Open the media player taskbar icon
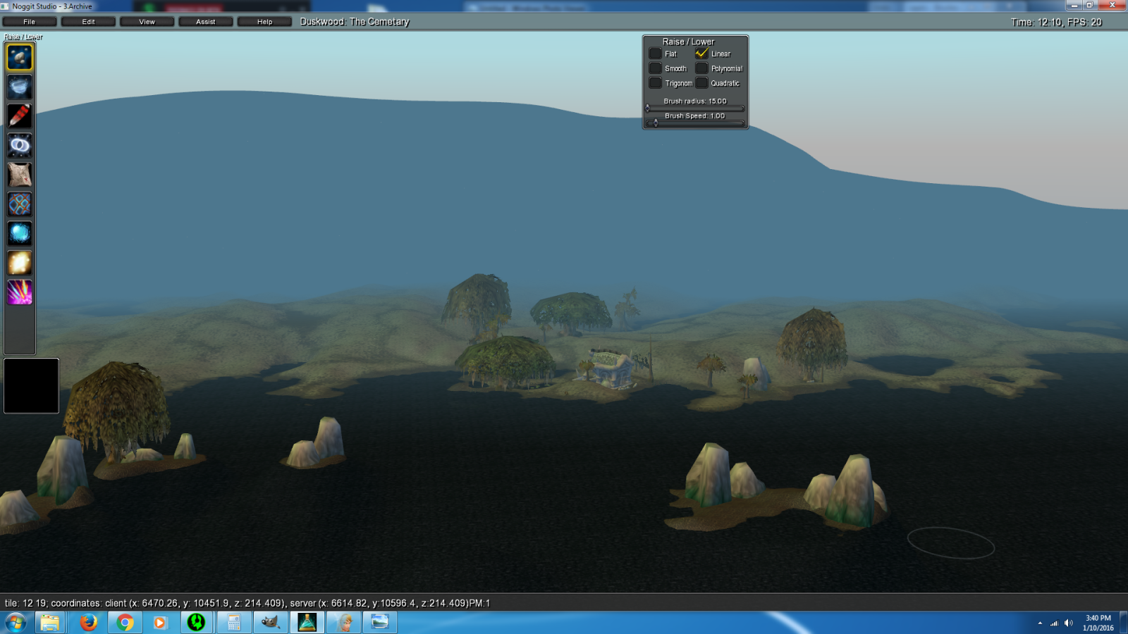This screenshot has width=1128, height=634. click(x=160, y=623)
